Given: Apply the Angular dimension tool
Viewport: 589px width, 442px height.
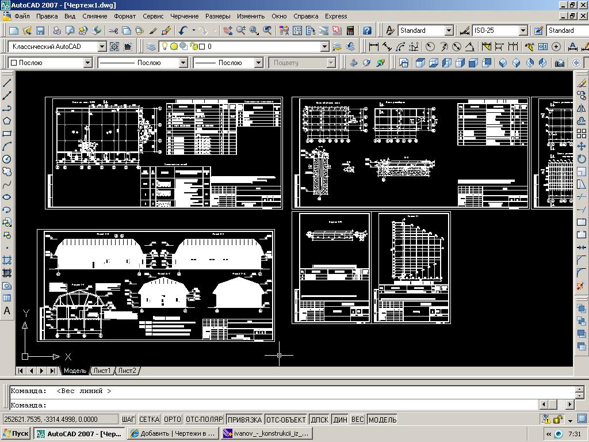Looking at the screenshot, I should (x=469, y=47).
